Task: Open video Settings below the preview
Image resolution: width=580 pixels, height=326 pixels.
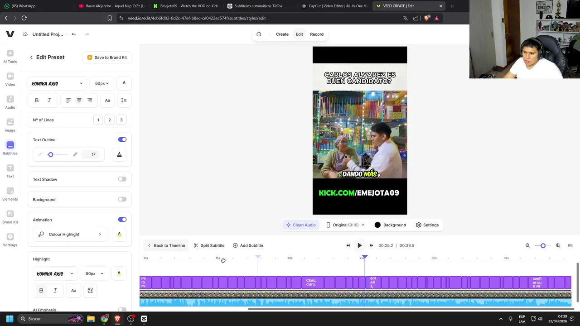Action: pos(427,225)
